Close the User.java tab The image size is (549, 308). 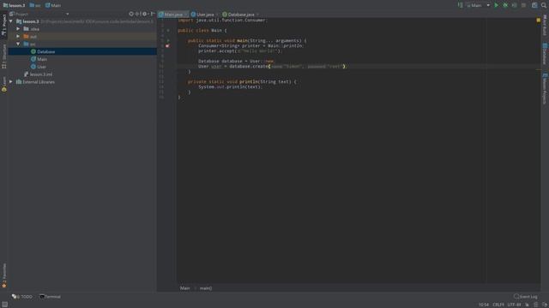coord(217,15)
